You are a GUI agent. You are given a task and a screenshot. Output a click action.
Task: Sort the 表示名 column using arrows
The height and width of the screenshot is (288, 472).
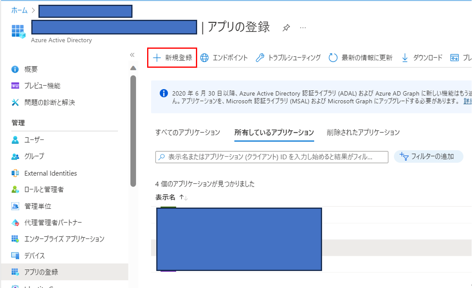click(184, 198)
